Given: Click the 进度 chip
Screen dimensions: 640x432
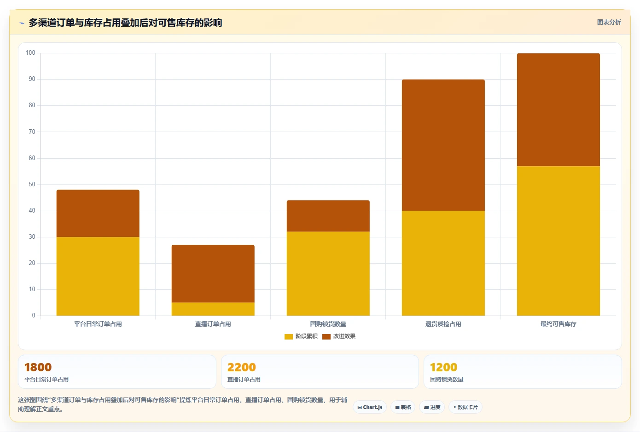Looking at the screenshot, I should click(x=432, y=407).
